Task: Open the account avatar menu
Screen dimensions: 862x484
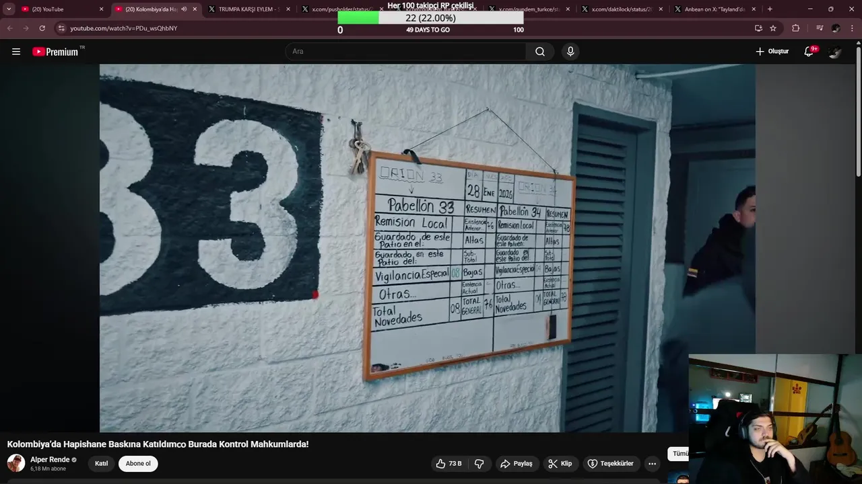Action: (x=835, y=52)
